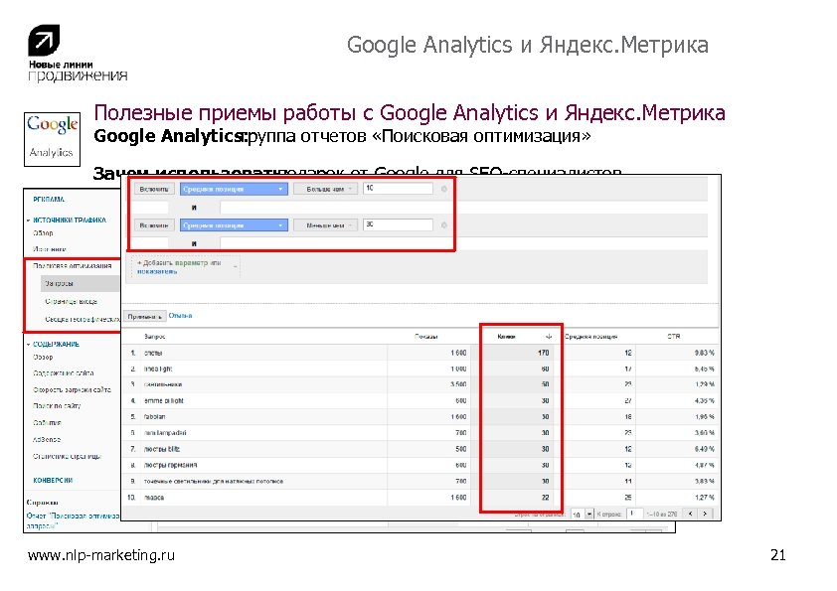837x591 pixels.
Task: Open rows-per-page dropdown showing 10
Action: 582,515
